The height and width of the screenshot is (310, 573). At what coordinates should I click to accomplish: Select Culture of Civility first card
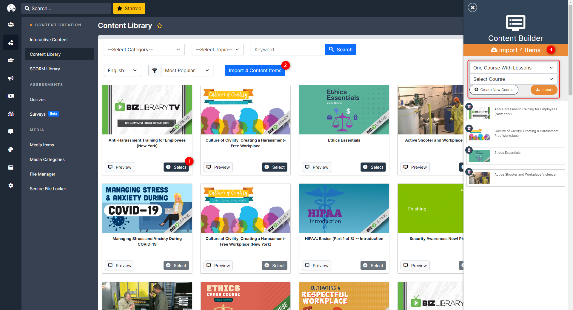[x=275, y=167]
